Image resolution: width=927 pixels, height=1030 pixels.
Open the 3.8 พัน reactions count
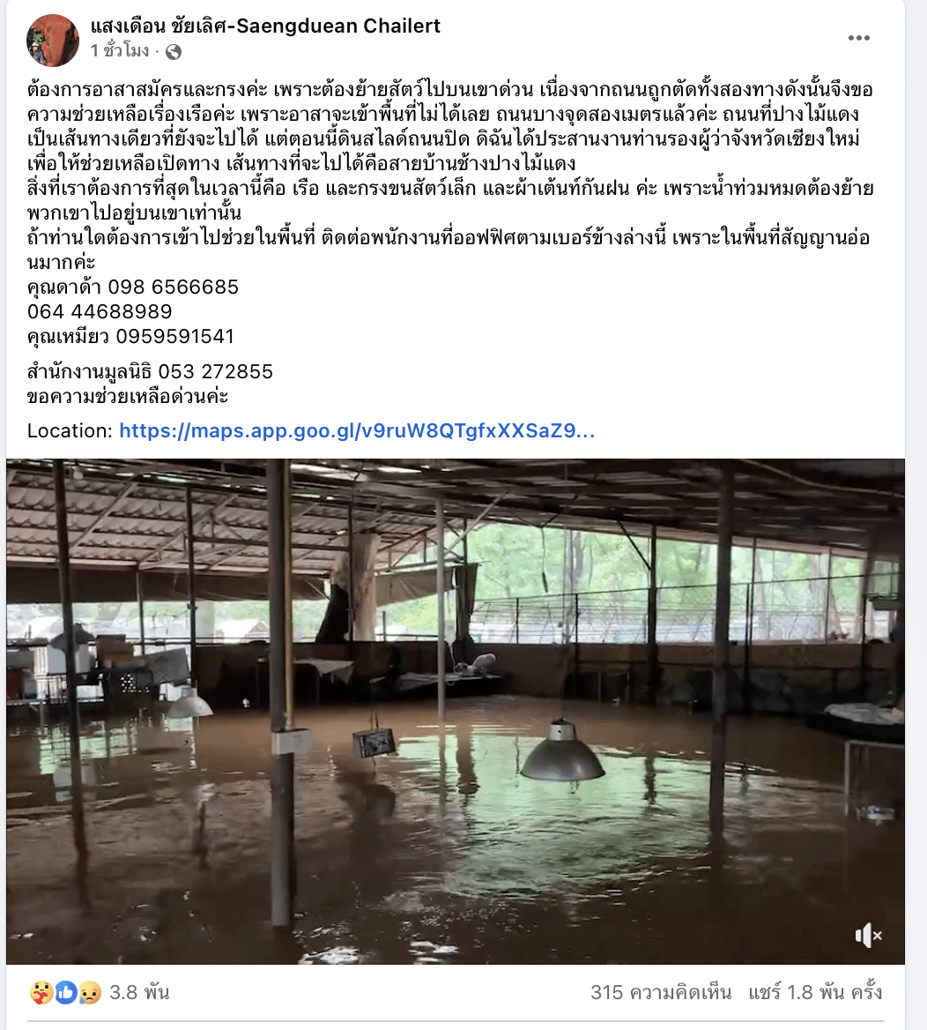tap(139, 993)
